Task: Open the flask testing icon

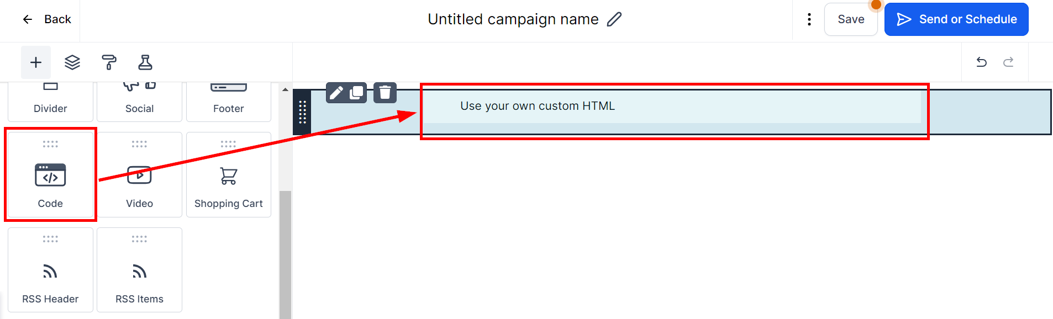Action: click(145, 62)
